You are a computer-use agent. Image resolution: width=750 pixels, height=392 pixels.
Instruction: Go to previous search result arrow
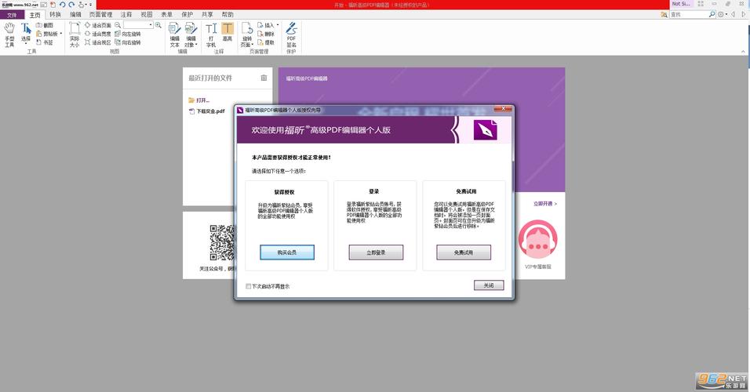733,14
